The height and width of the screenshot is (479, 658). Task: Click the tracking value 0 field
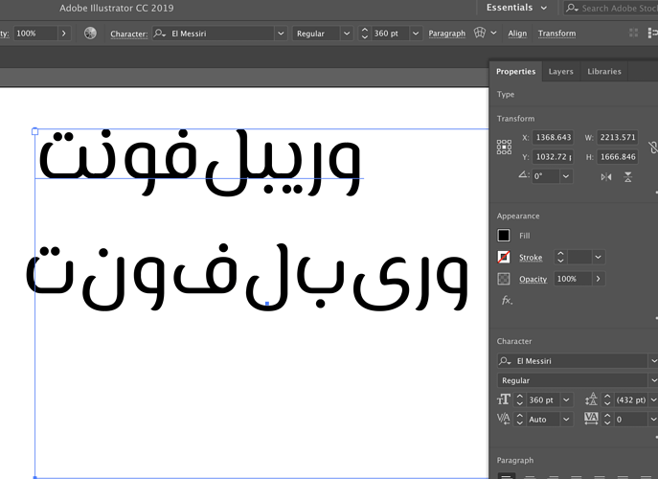(631, 419)
